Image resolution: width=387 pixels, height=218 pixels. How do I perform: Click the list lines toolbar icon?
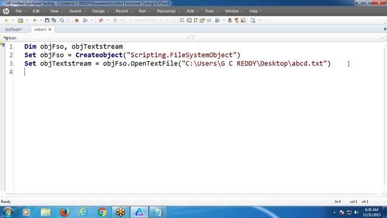[x=182, y=21]
